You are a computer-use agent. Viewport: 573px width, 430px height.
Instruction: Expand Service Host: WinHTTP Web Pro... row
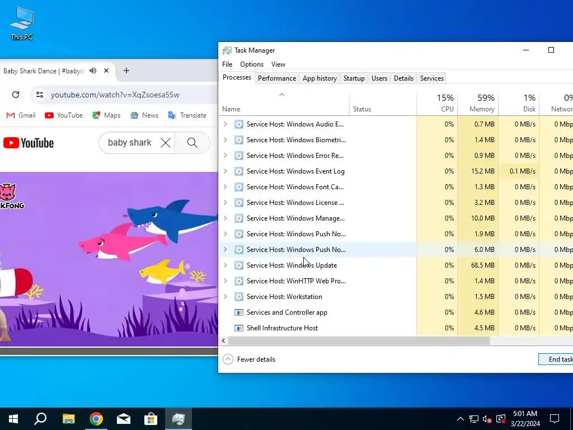(x=225, y=281)
